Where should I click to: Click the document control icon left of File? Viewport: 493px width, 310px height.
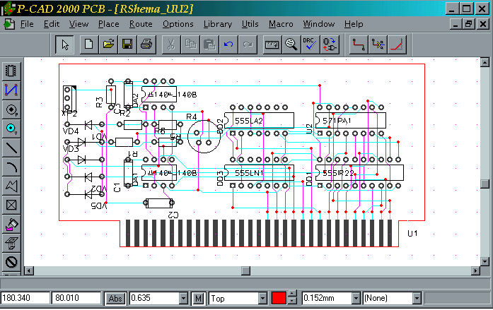pyautogui.click(x=9, y=24)
